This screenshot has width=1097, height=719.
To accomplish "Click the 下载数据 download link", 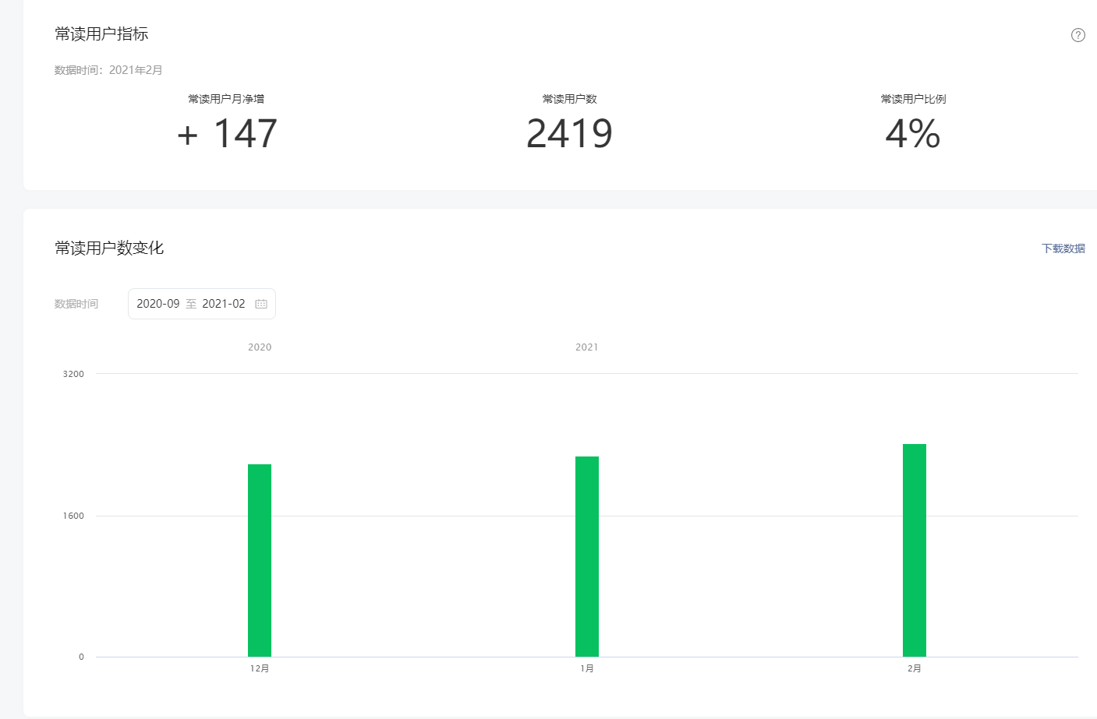I will coord(1063,248).
